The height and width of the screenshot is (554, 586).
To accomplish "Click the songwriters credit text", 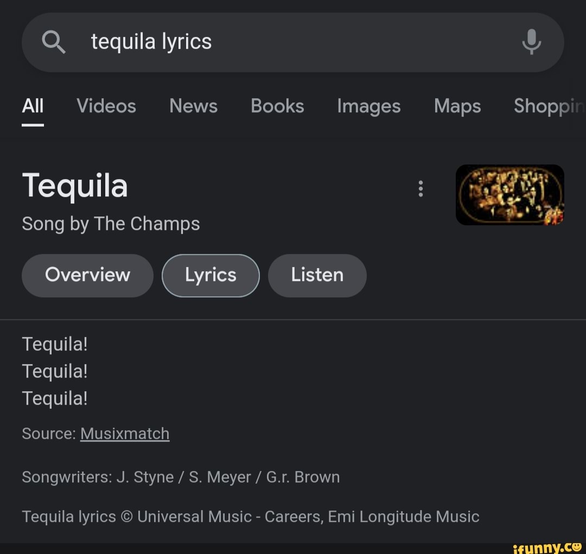I will click(x=181, y=477).
